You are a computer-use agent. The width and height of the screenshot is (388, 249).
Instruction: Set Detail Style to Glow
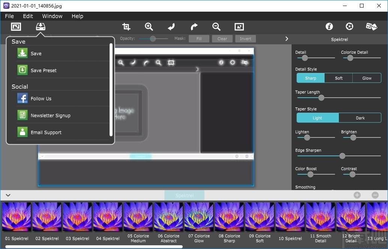coord(367,78)
